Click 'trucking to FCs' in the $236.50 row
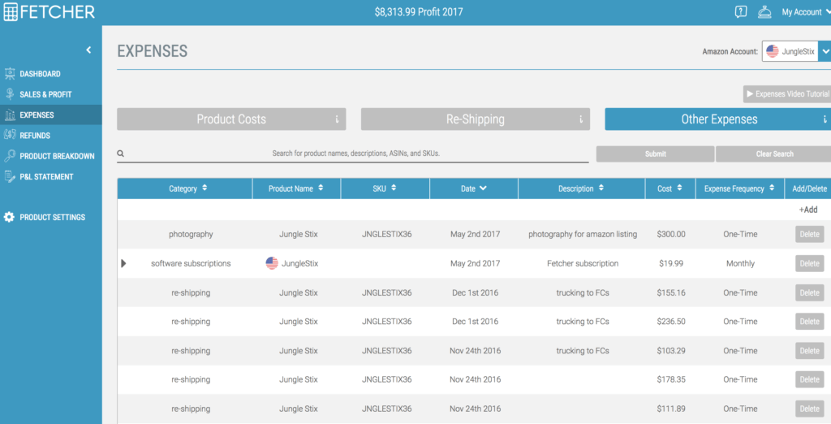 point(583,321)
